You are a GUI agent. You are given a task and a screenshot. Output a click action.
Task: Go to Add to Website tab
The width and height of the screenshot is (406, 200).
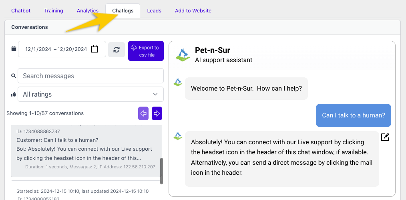(193, 11)
